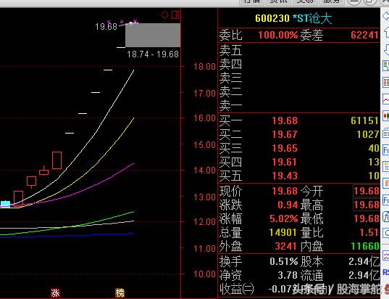The width and height of the screenshot is (389, 299).
Task: Open the 资讯 menu
Action: tap(278, 2)
